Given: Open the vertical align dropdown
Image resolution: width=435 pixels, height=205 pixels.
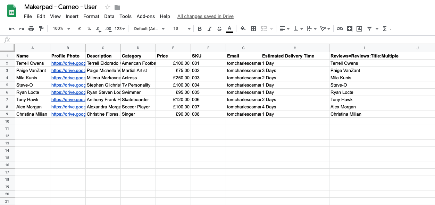Looking at the screenshot, I should [x=298, y=29].
